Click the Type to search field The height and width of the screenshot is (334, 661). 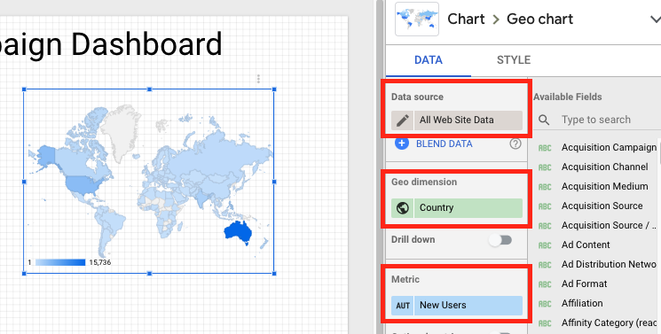607,120
